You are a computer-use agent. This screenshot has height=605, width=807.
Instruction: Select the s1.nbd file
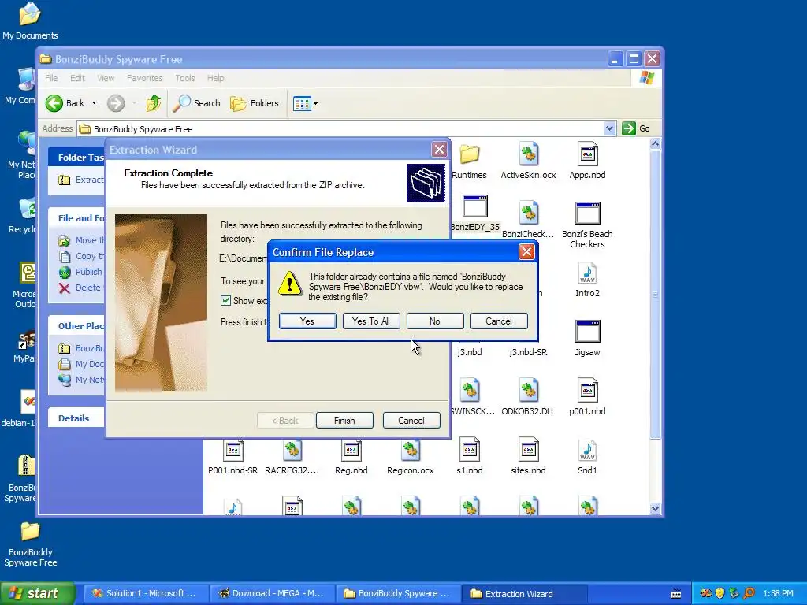pos(470,457)
